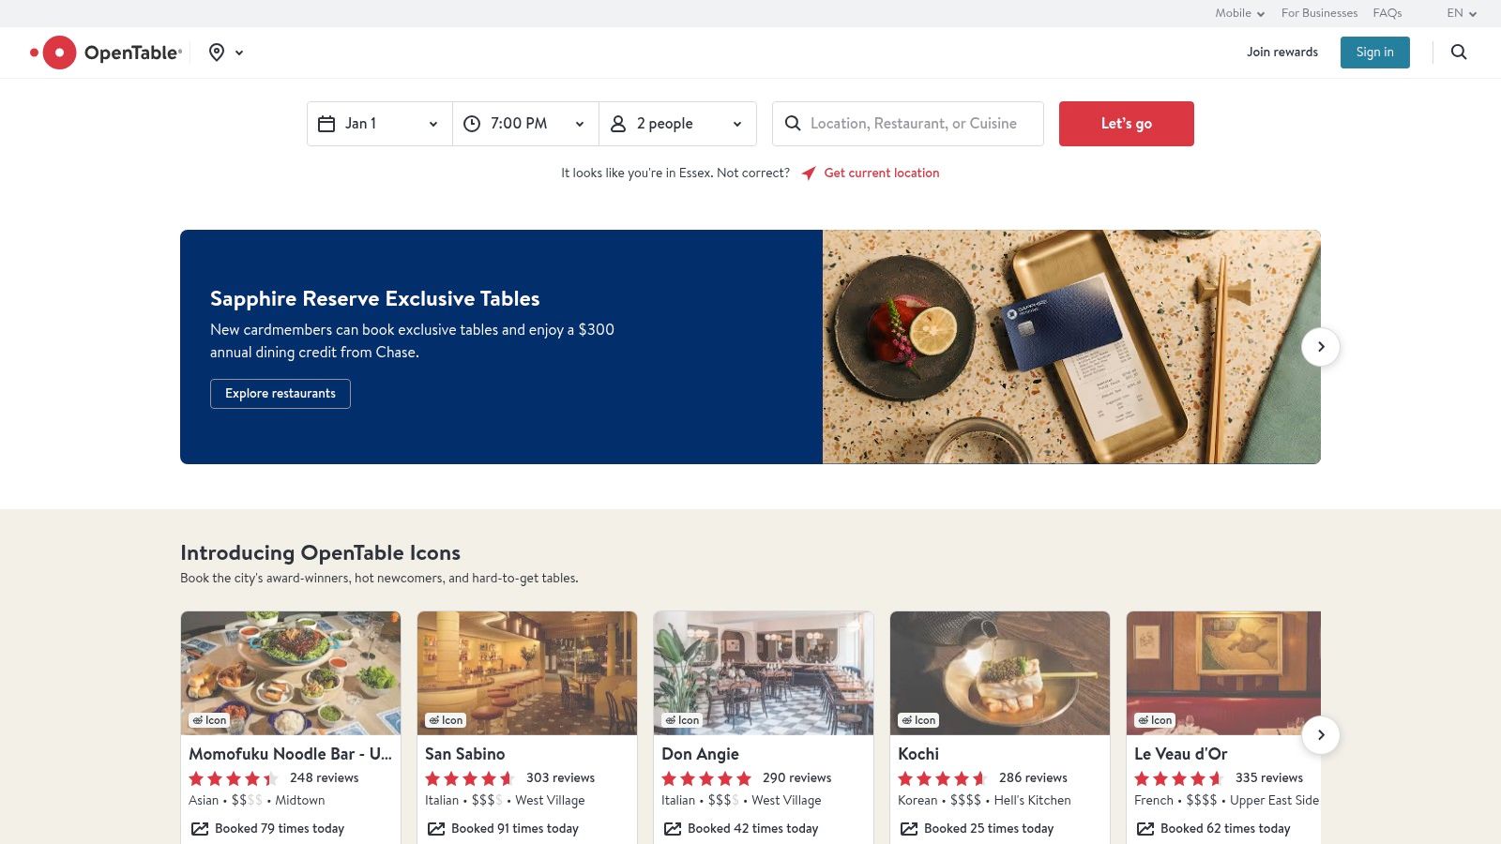Click the 248 reviews text
The image size is (1501, 844).
[x=325, y=778]
